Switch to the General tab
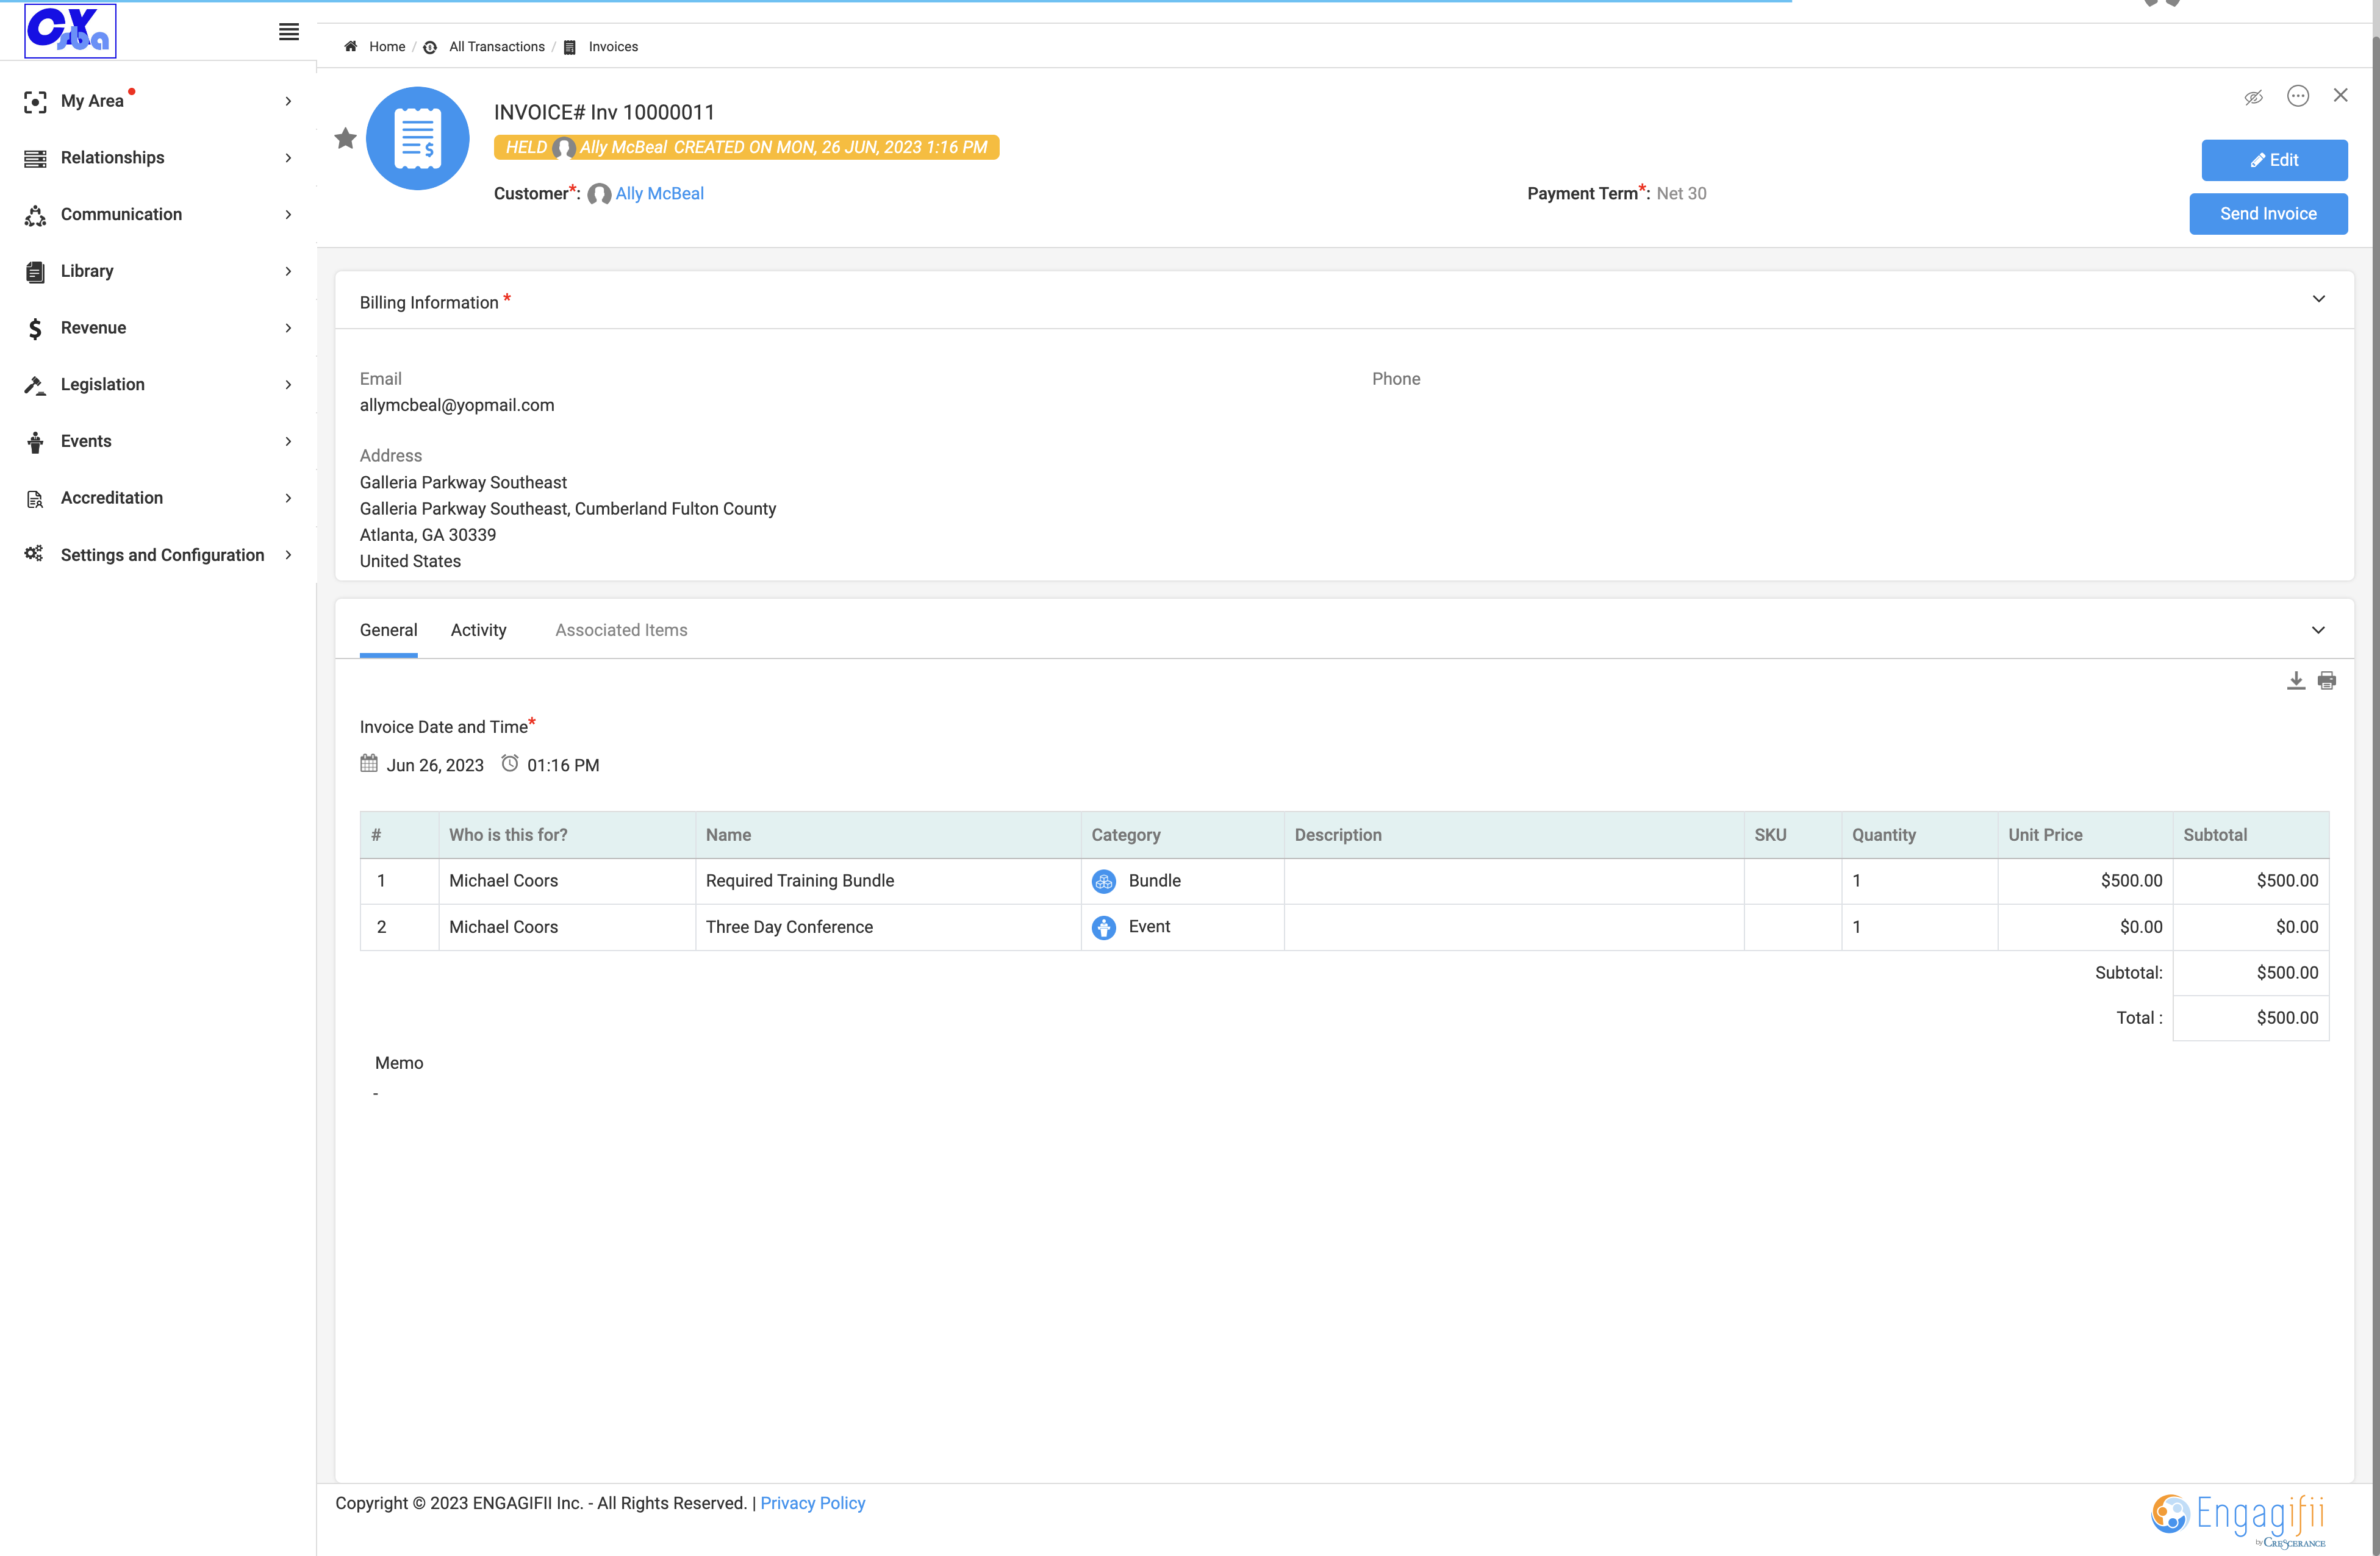 click(x=389, y=630)
